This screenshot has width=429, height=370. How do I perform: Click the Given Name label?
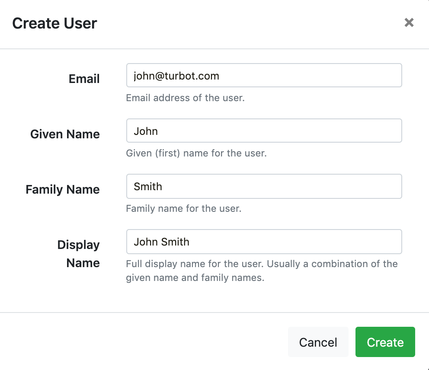[x=65, y=134]
